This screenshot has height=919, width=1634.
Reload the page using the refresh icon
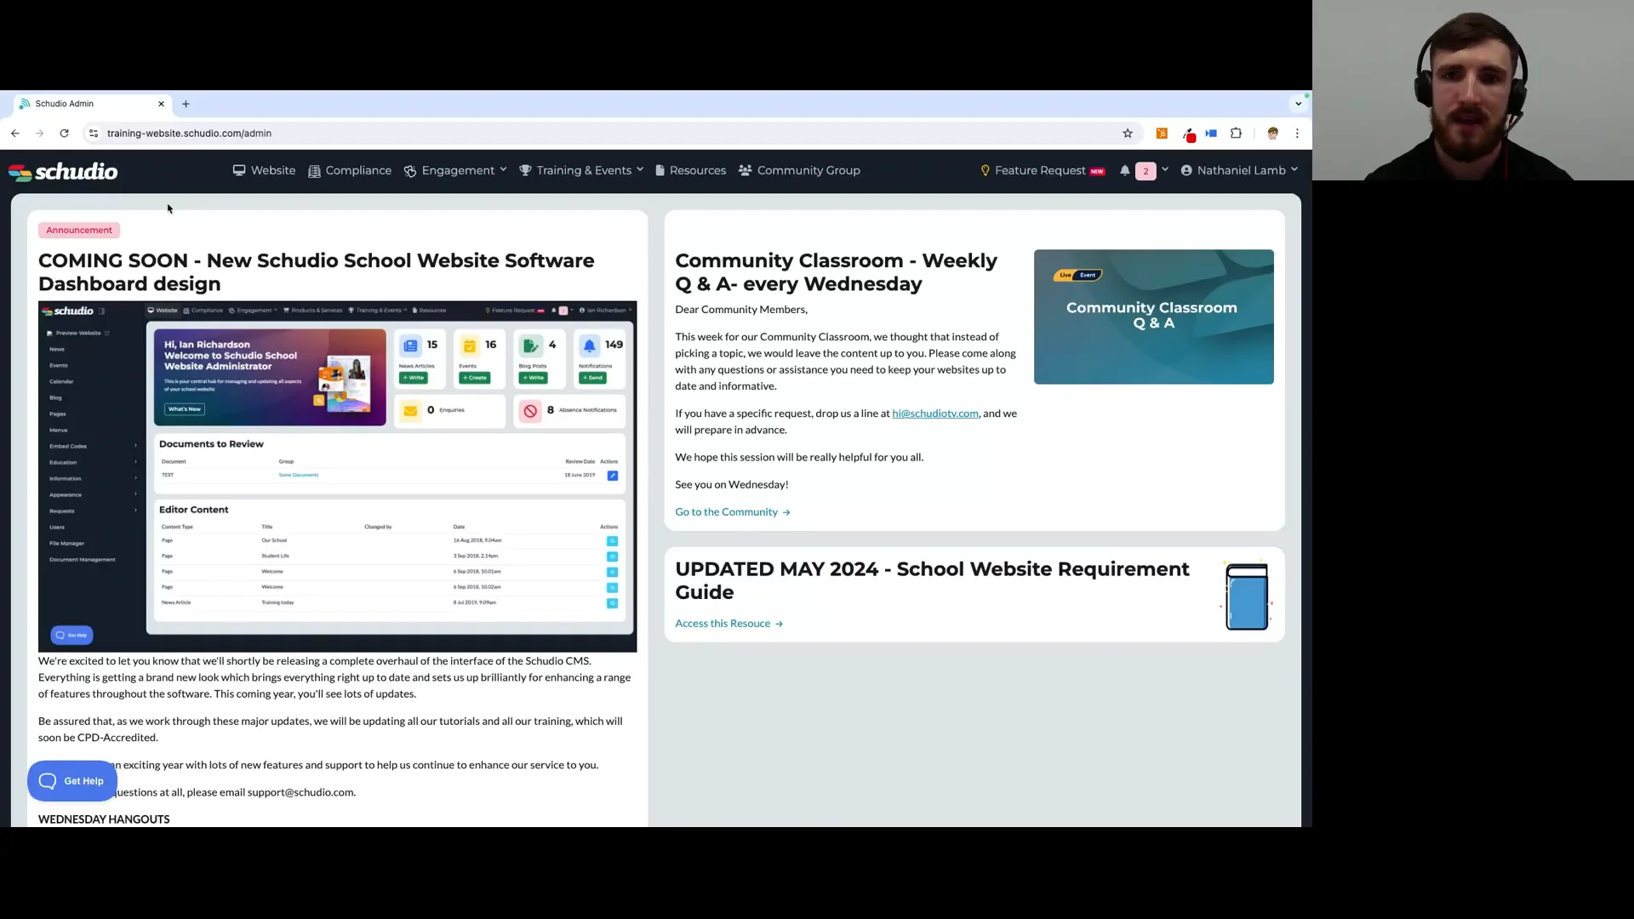pos(64,134)
